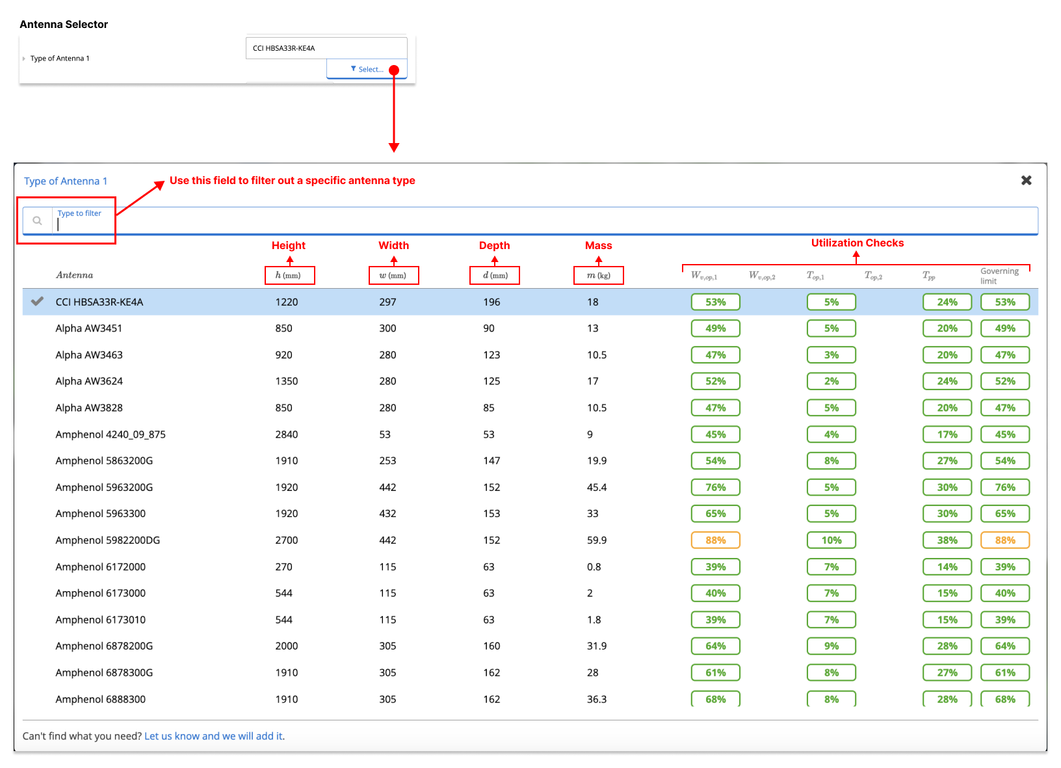This screenshot has width=1061, height=768.
Task: Open the Select... antenna dropdown button
Action: 367,69
